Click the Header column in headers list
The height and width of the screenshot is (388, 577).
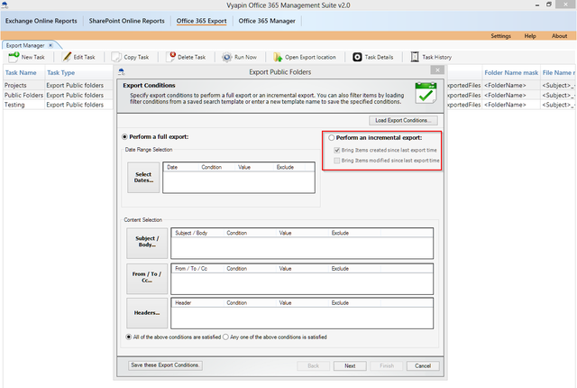[197, 303]
